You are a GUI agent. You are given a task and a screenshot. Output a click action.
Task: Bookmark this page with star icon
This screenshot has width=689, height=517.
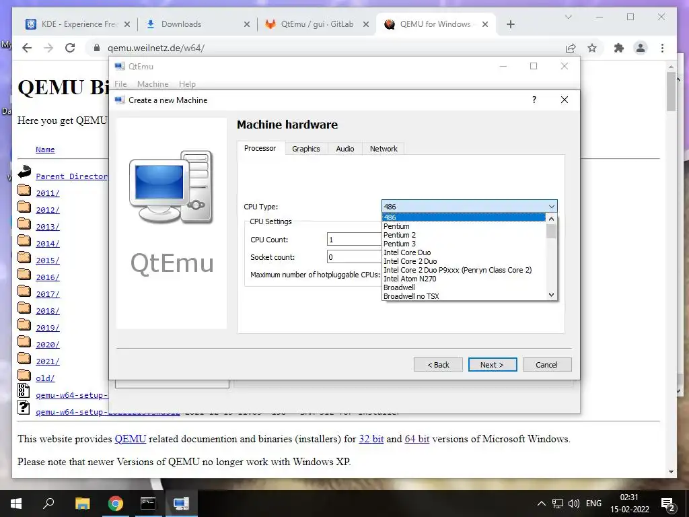[x=592, y=48]
